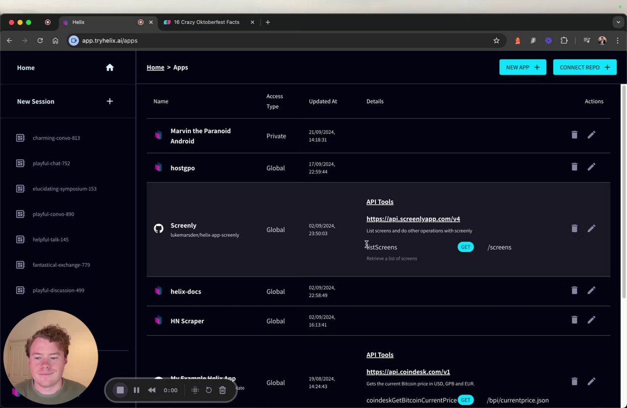Click the CONNECT REPO button

pos(585,67)
